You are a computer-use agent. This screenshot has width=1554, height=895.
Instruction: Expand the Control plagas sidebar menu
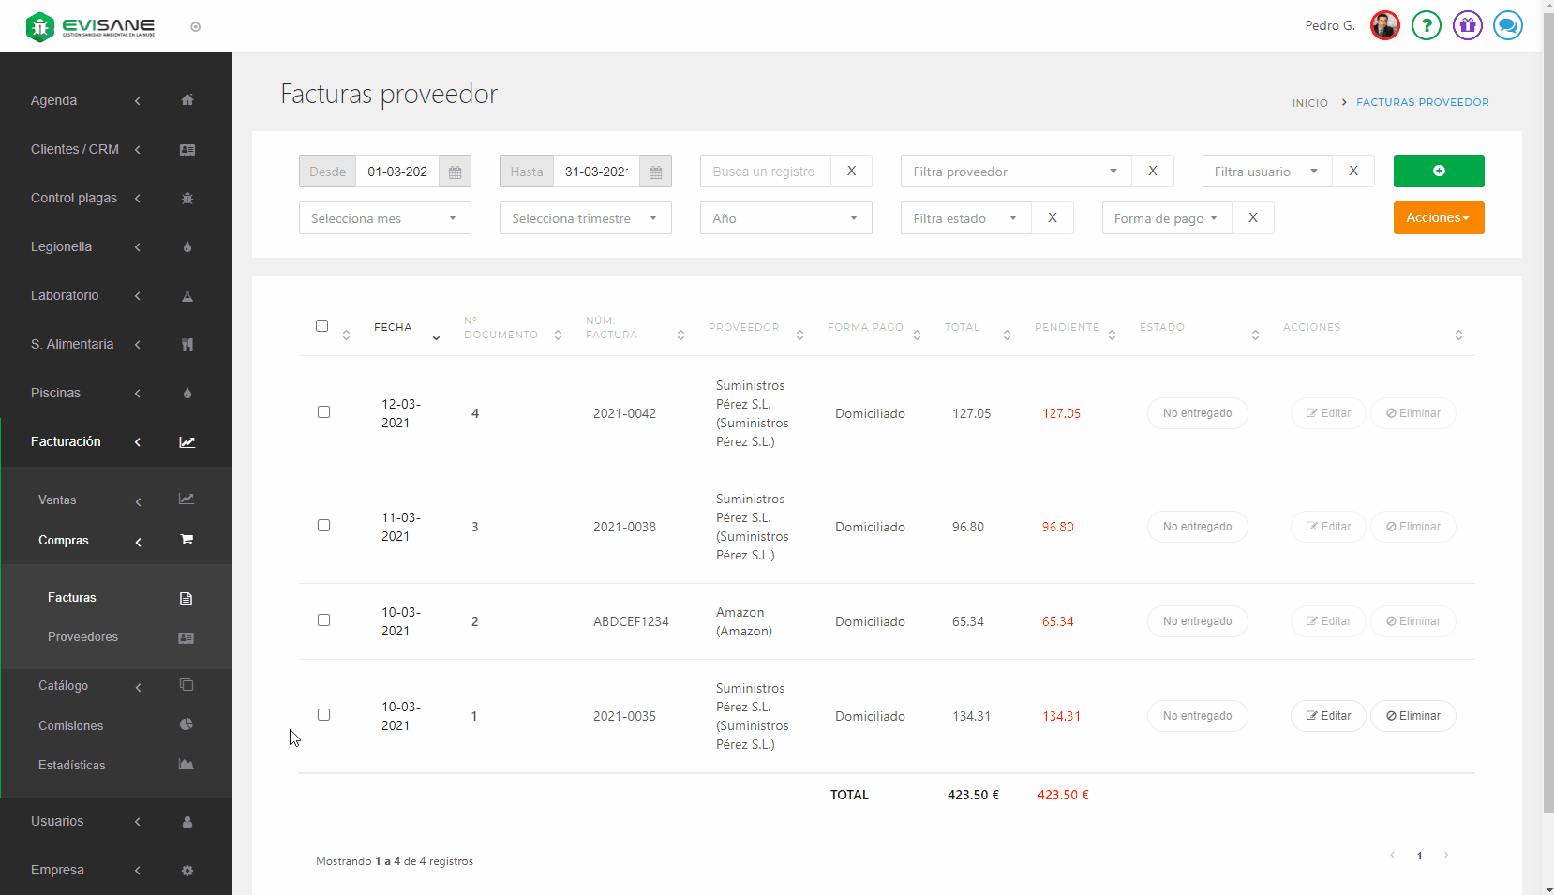[x=74, y=198]
